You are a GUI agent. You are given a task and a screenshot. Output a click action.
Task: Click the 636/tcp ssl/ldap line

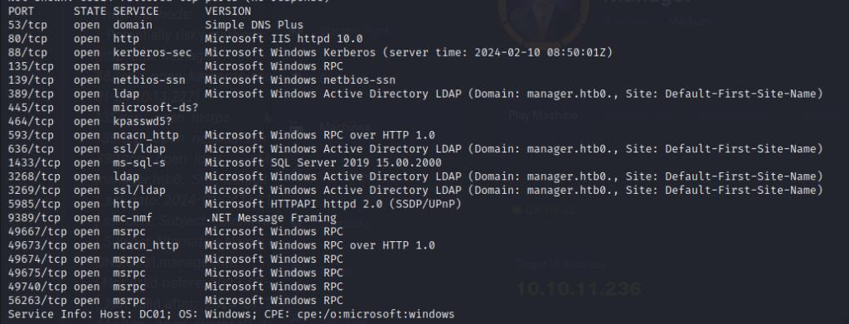(415, 149)
